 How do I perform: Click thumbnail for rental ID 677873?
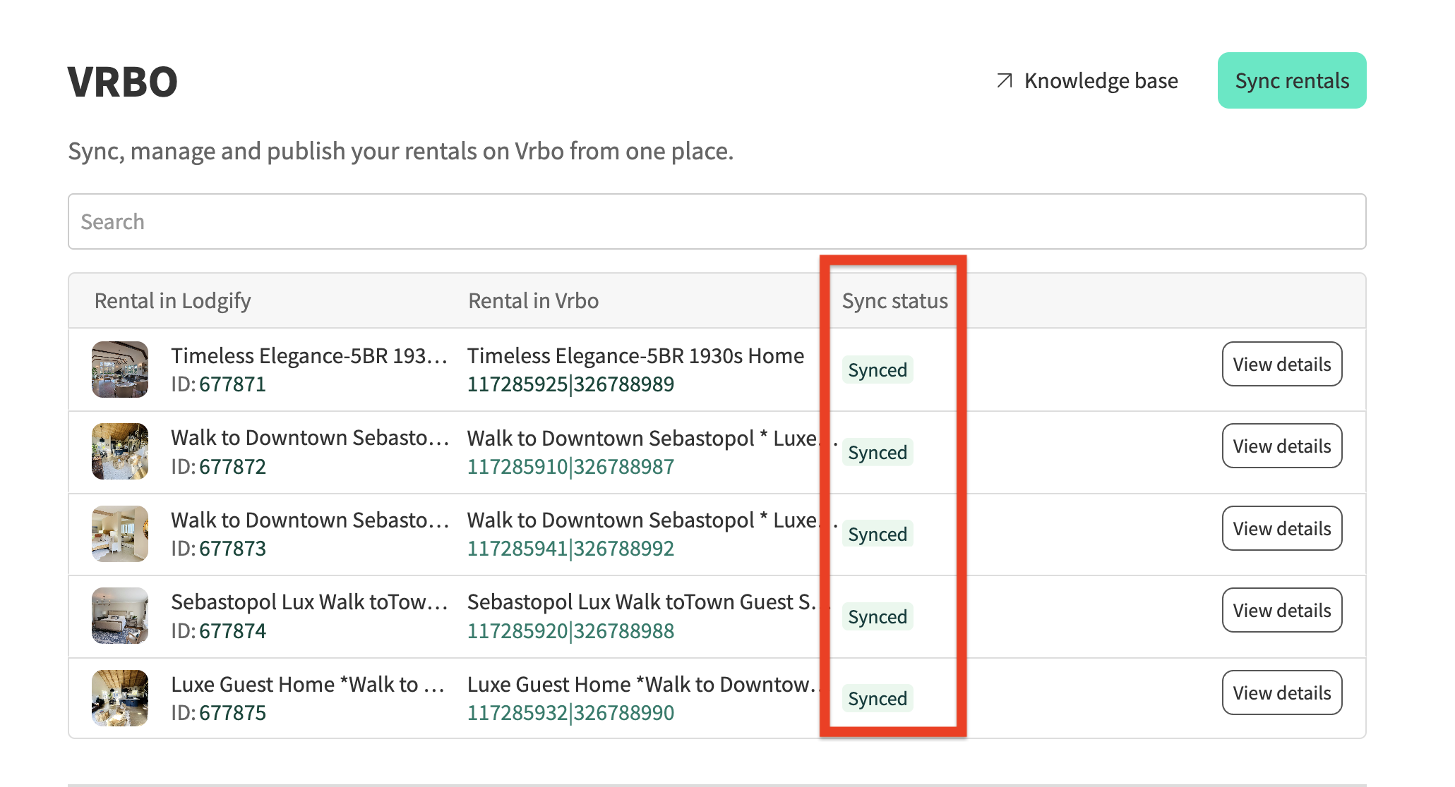(120, 534)
